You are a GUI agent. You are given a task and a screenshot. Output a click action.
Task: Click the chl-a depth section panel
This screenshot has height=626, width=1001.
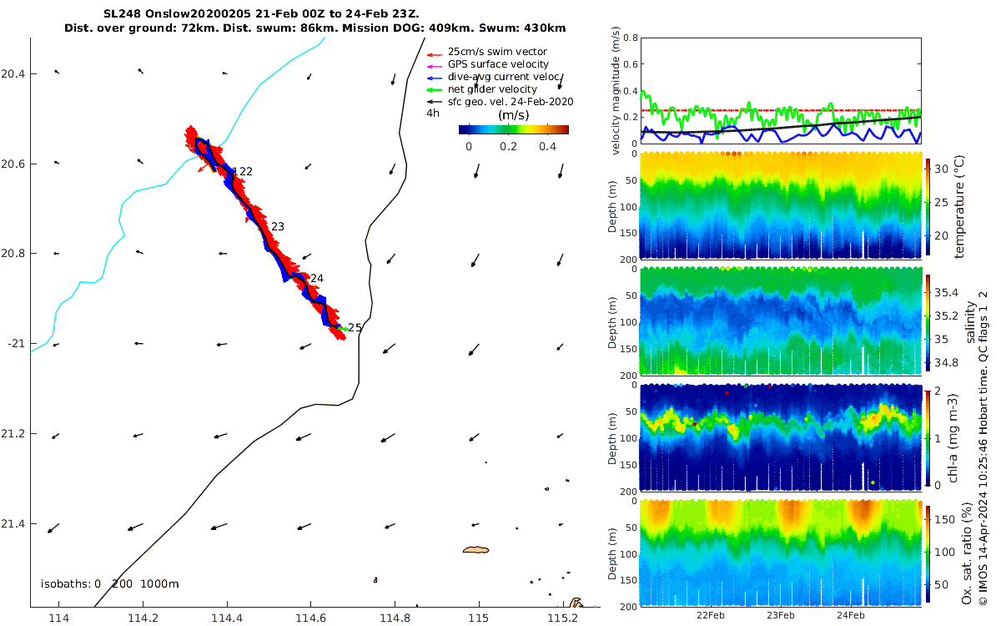pos(781,437)
